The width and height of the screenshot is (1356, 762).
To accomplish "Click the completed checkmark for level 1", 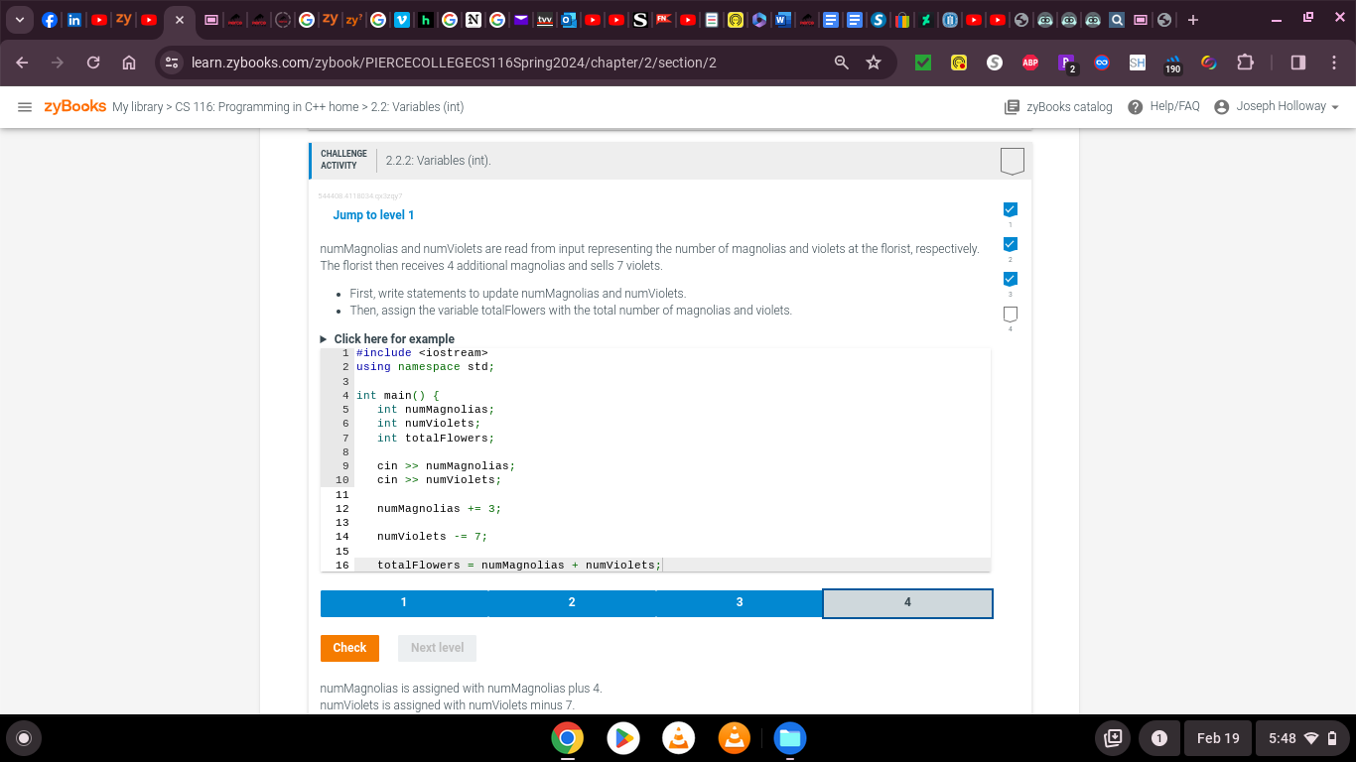I will [x=1010, y=209].
